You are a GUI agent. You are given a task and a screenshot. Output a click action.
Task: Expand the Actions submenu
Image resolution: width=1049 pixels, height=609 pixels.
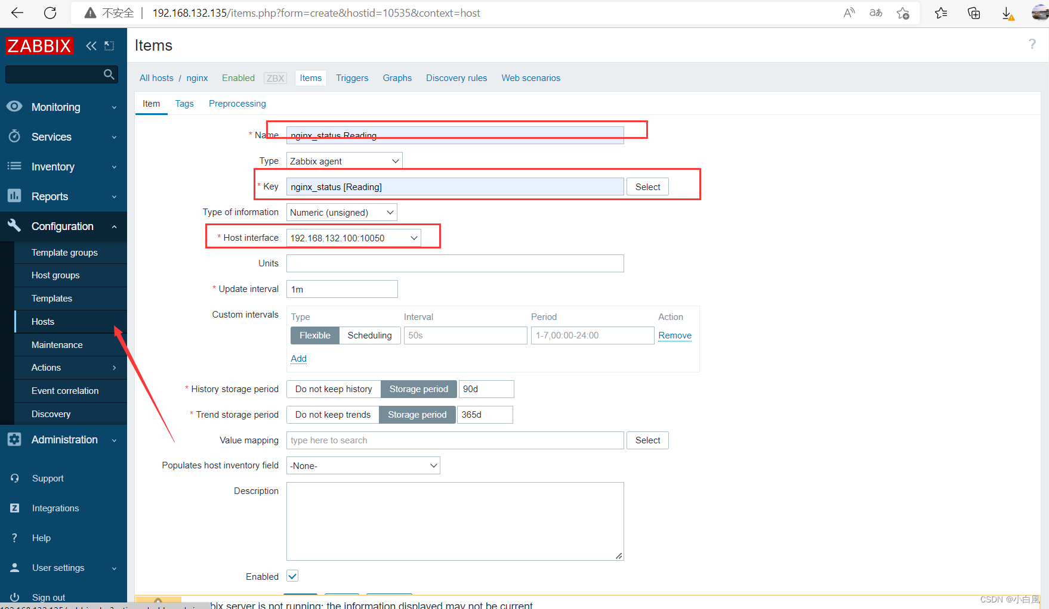pyautogui.click(x=70, y=368)
